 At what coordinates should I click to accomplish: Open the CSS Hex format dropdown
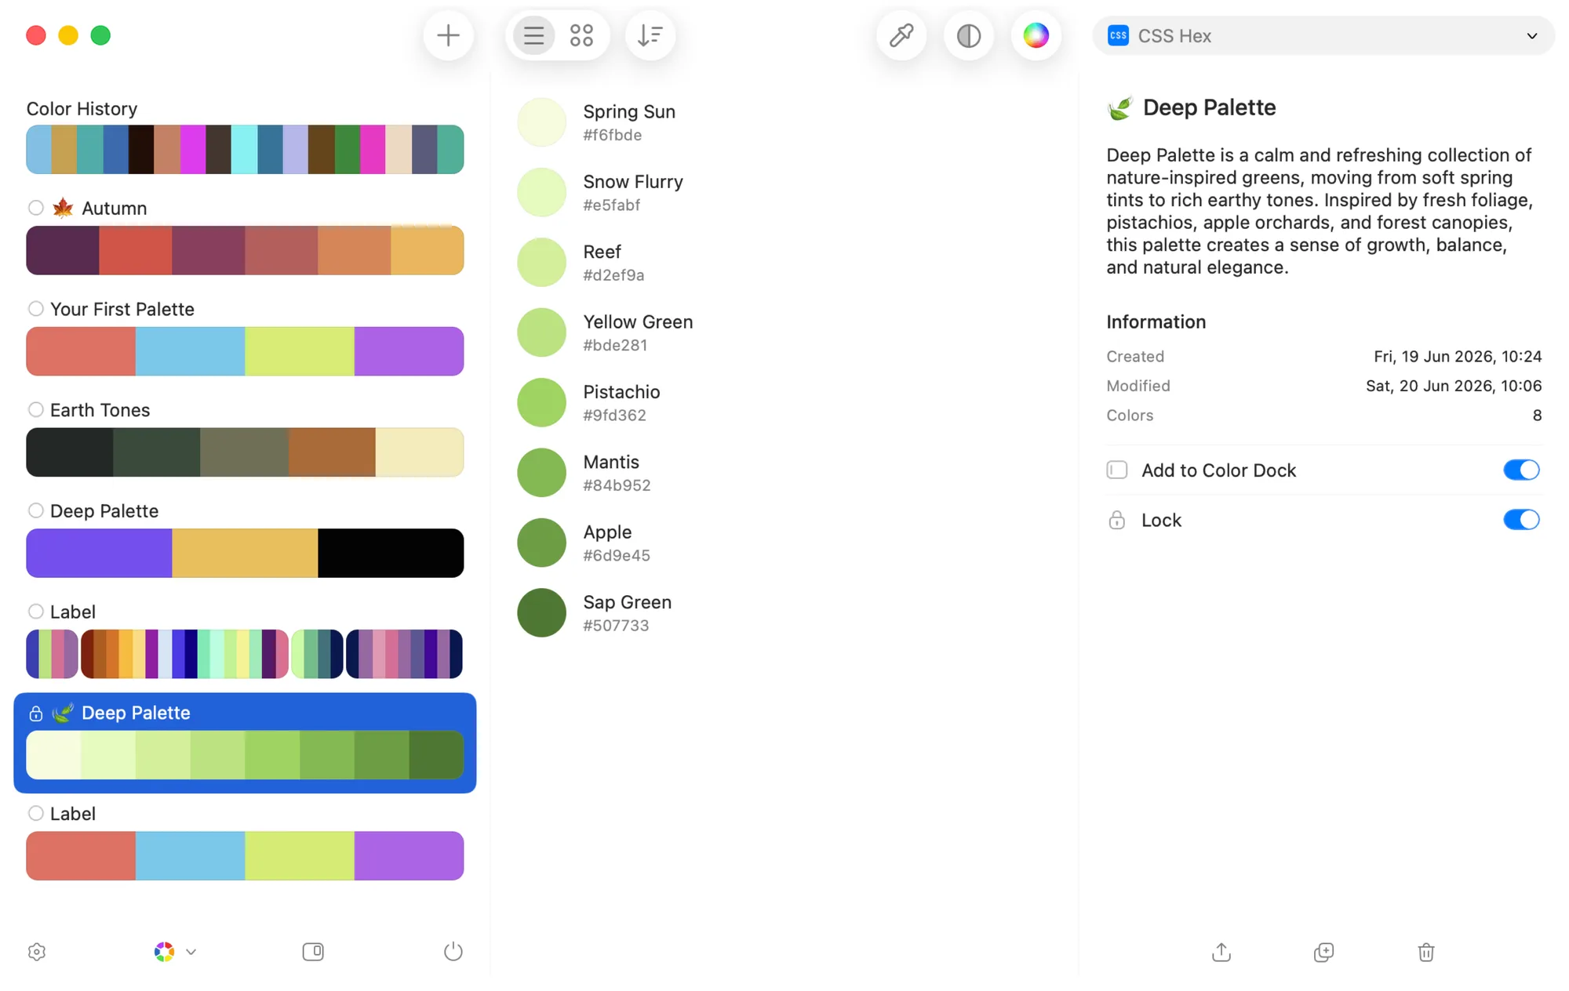click(x=1323, y=35)
